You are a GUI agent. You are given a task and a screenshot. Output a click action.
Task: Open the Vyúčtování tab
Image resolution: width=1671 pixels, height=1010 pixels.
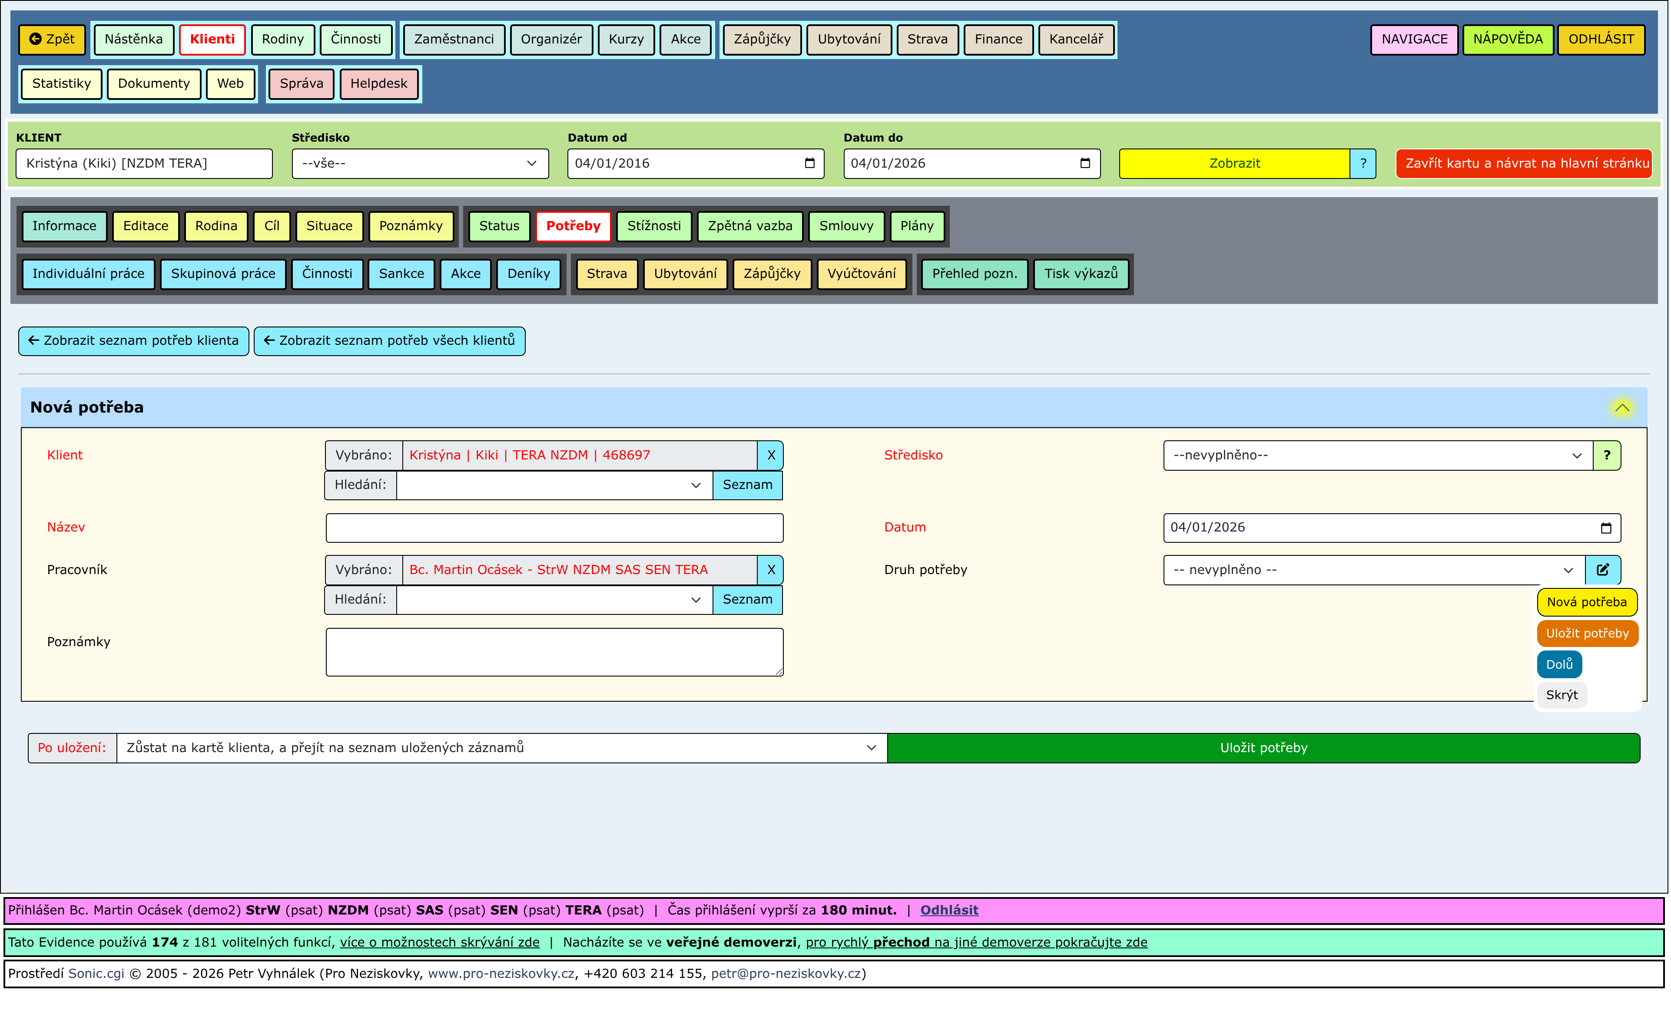861,274
